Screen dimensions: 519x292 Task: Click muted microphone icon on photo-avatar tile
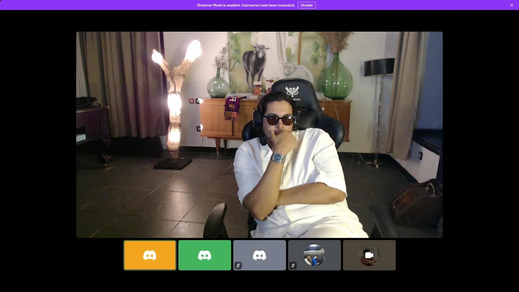293,266
